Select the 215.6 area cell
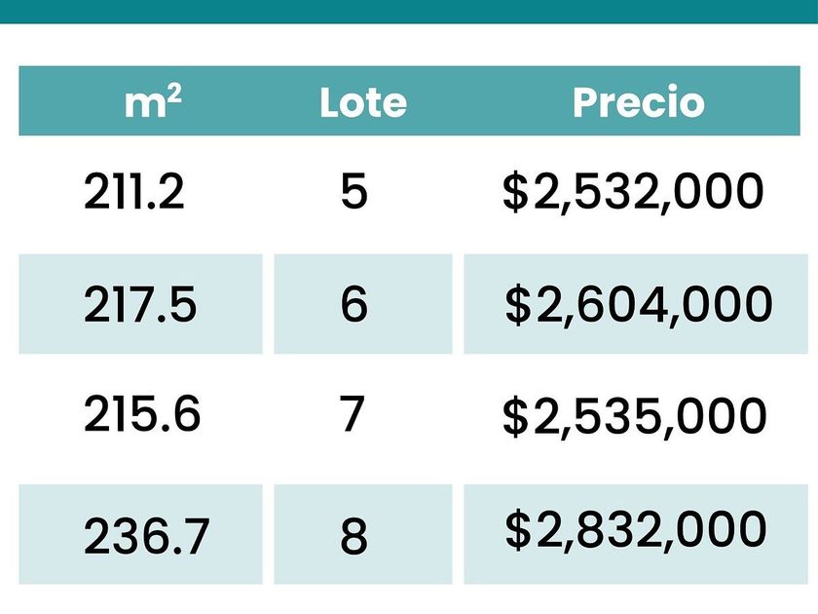The image size is (818, 614). click(142, 414)
